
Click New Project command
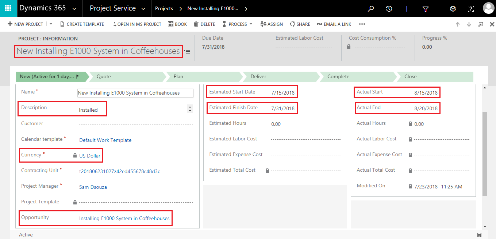coord(25,24)
